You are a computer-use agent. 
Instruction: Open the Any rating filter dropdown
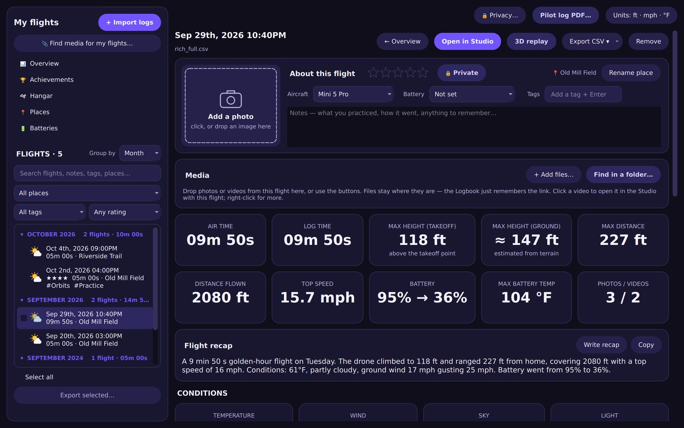(x=125, y=212)
